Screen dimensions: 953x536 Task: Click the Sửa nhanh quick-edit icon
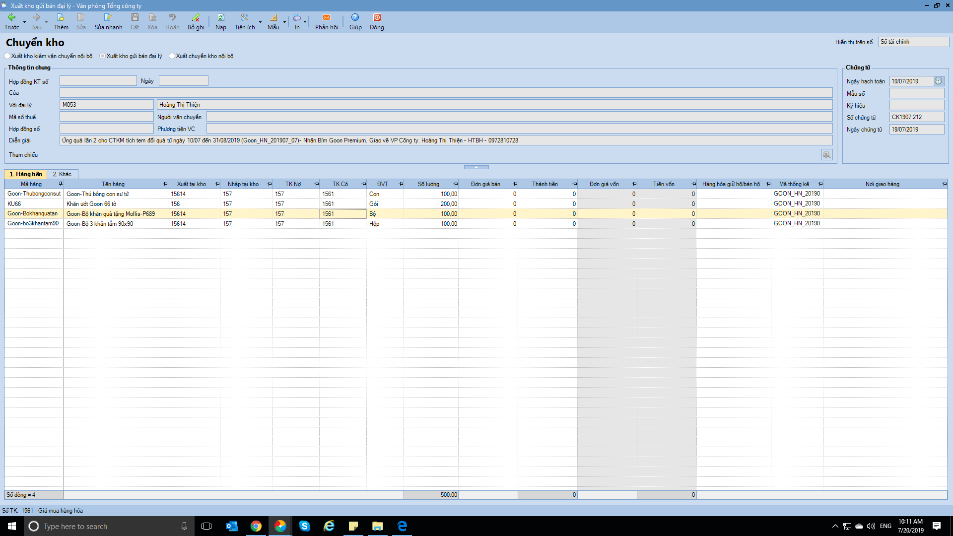click(108, 18)
